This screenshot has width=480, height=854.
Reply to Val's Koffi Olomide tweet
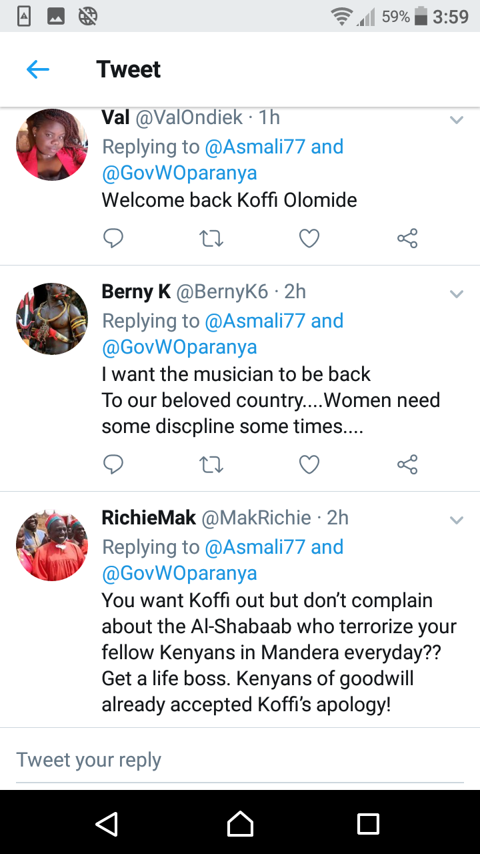[113, 238]
